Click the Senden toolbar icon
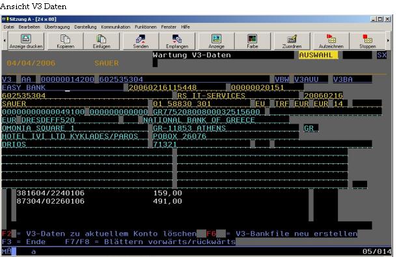The image size is (399, 257). tap(141, 41)
